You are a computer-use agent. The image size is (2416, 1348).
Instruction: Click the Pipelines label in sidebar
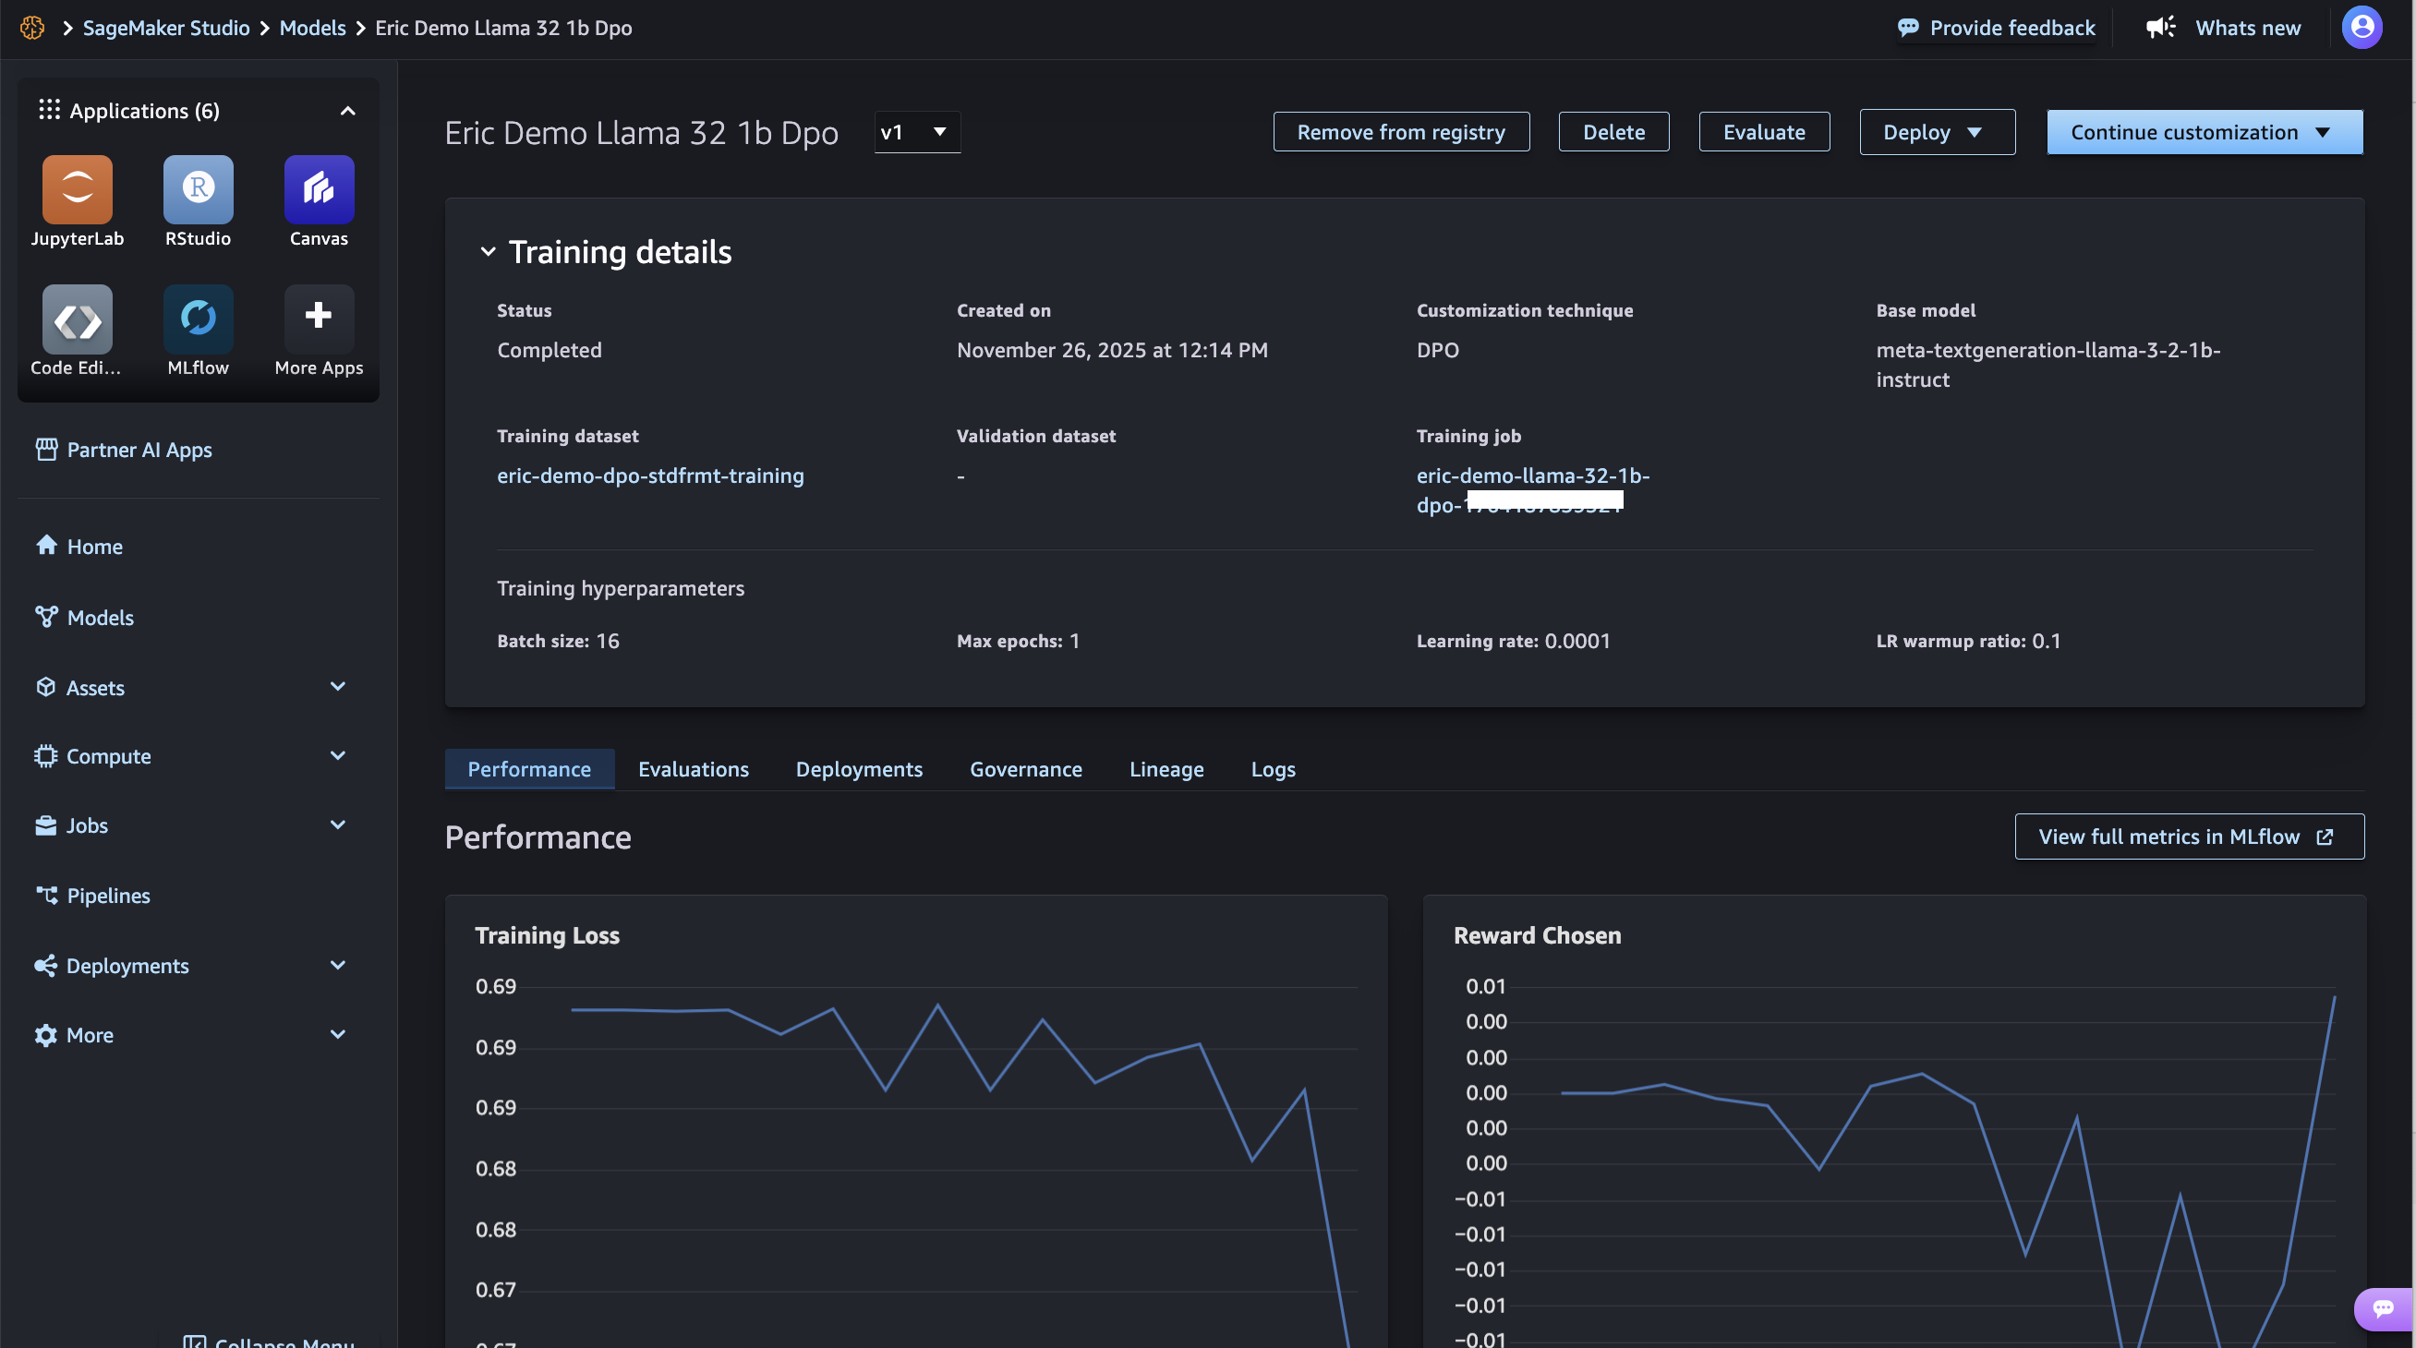tap(108, 896)
